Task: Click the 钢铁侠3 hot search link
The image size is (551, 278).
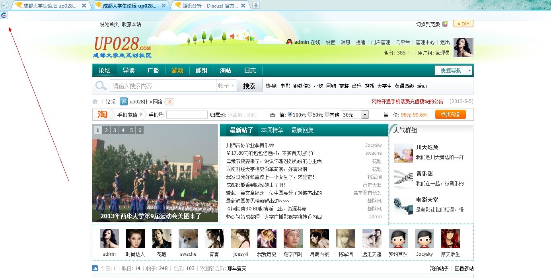Action: pos(302,86)
